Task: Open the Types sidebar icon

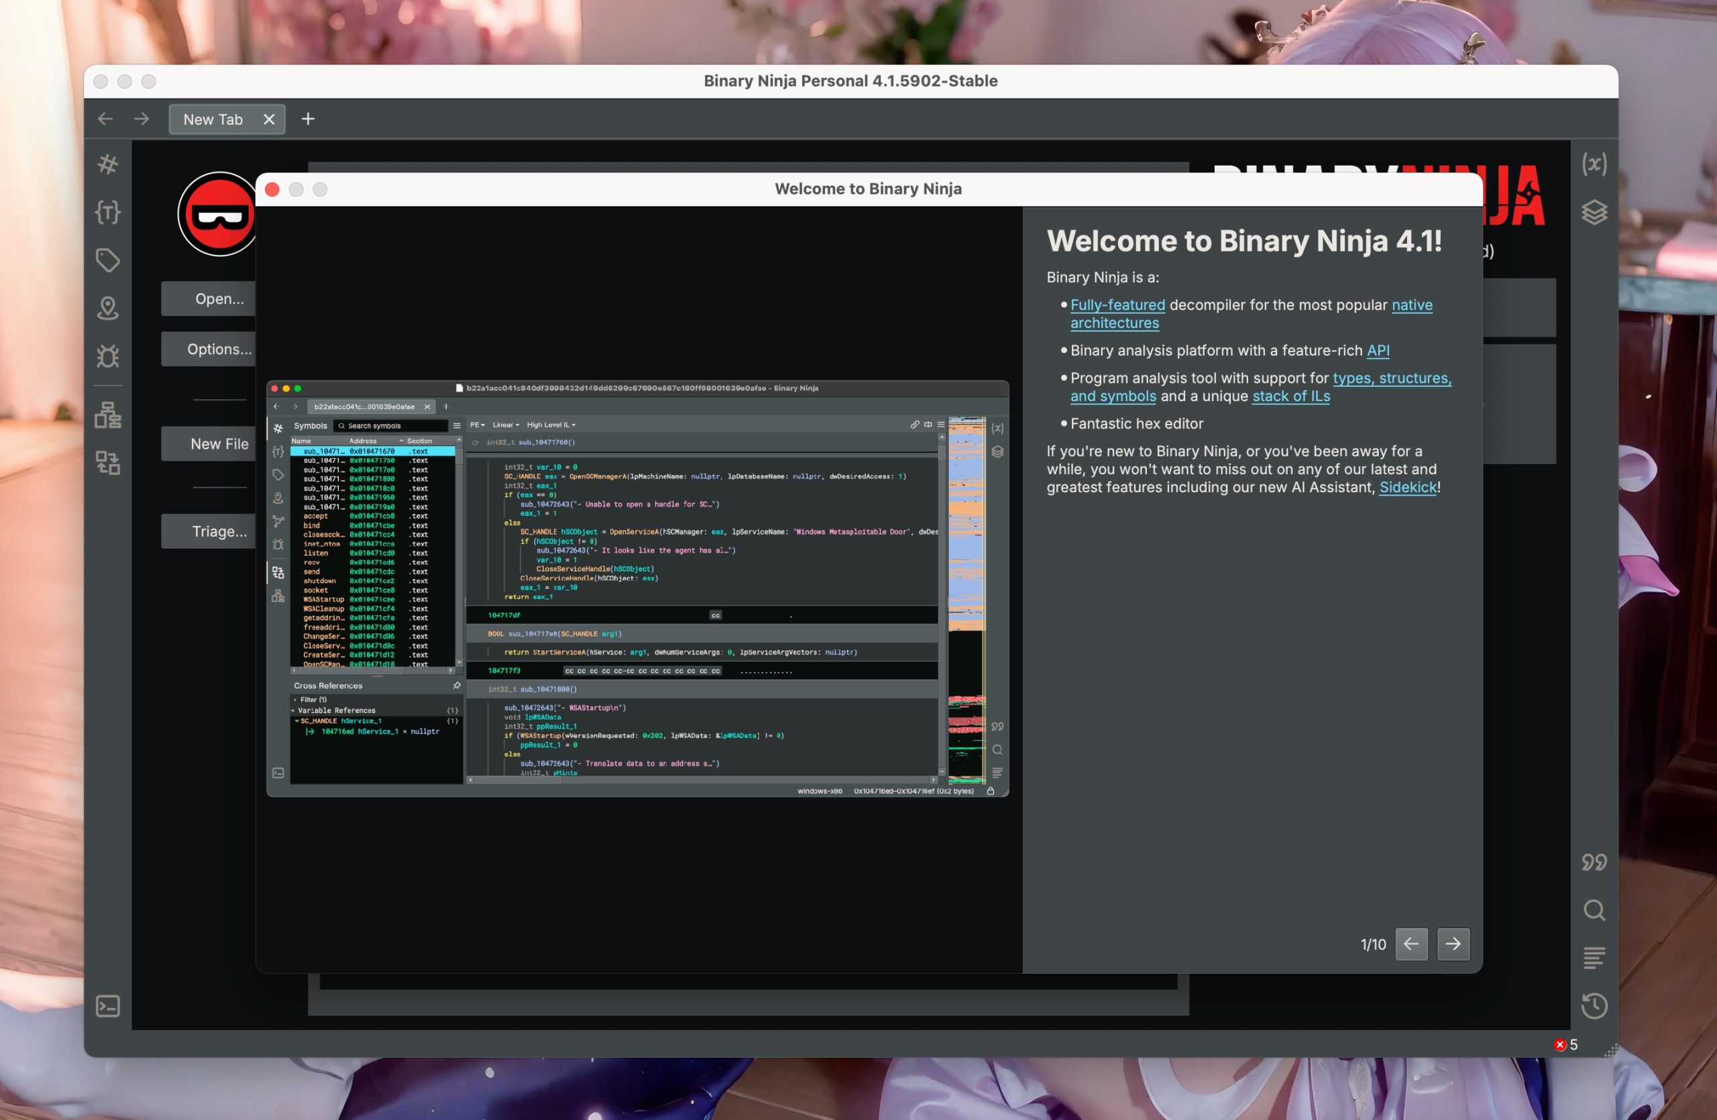Action: pyautogui.click(x=107, y=212)
